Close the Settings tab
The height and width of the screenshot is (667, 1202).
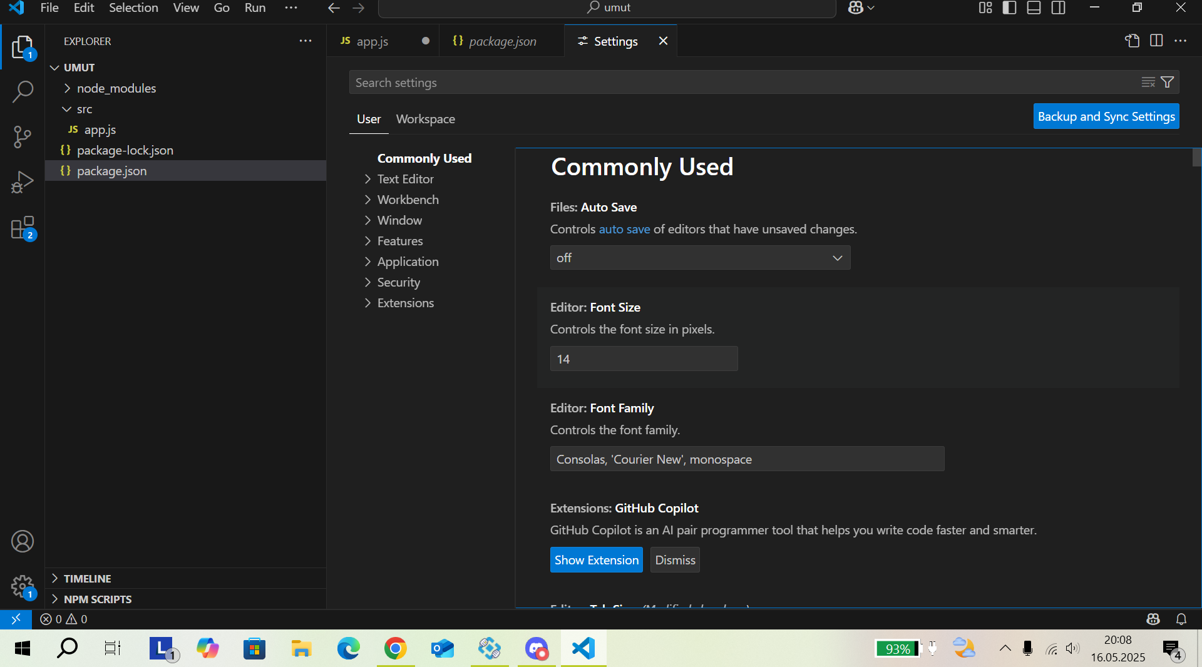pos(663,41)
